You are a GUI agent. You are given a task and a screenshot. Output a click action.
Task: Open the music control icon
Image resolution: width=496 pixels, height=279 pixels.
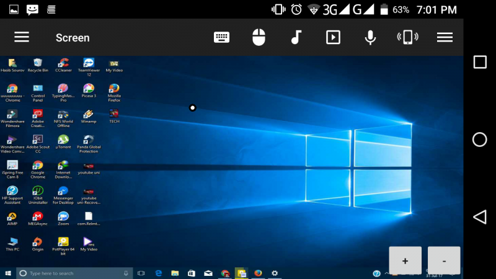(x=296, y=37)
